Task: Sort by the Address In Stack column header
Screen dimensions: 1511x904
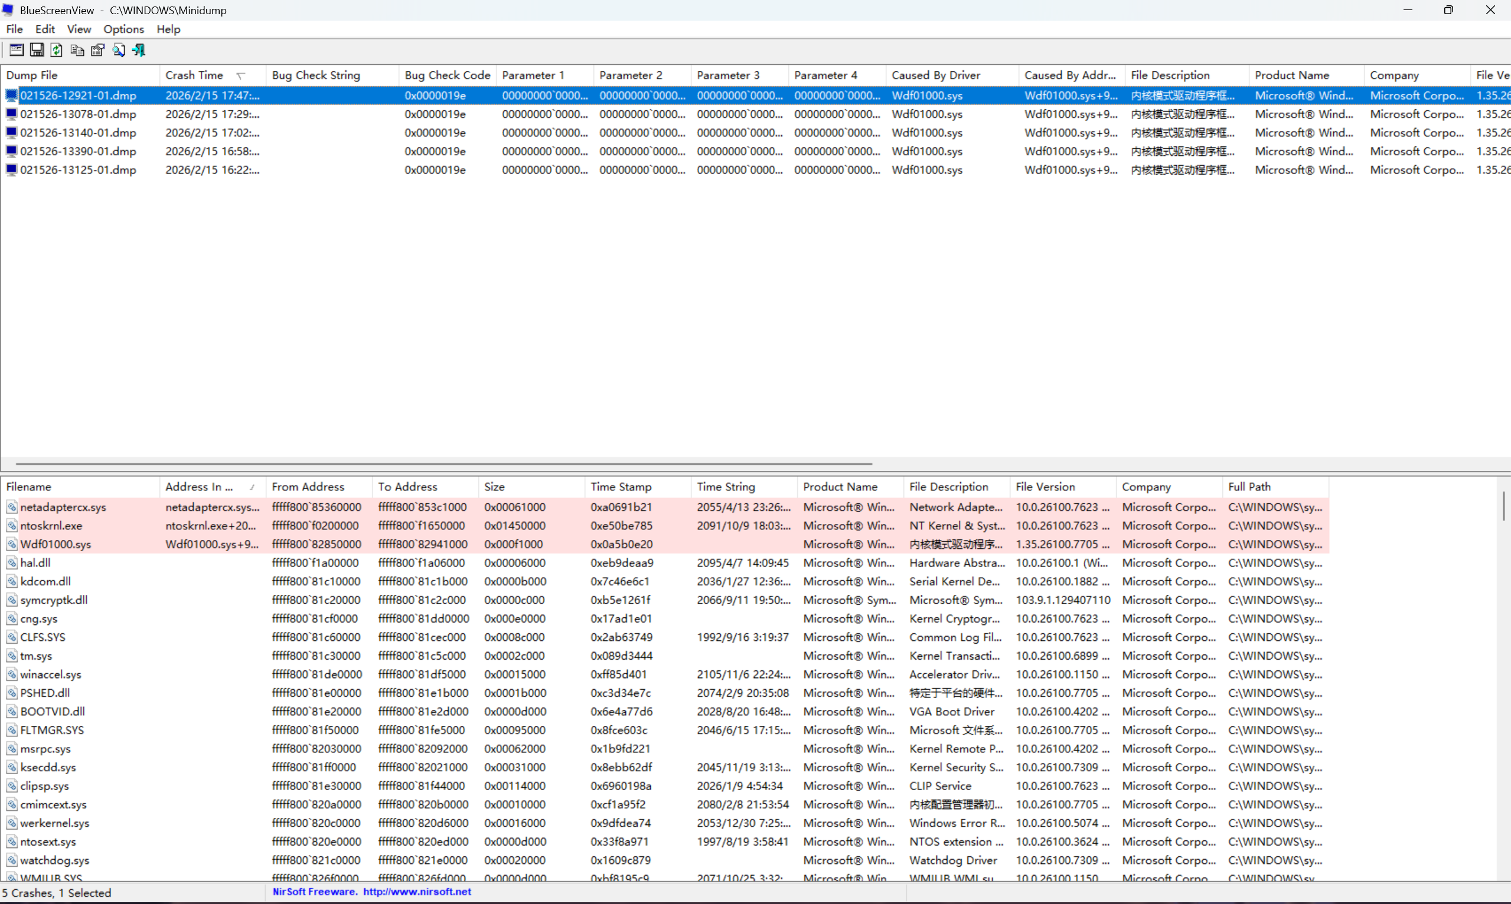Action: coord(200,487)
